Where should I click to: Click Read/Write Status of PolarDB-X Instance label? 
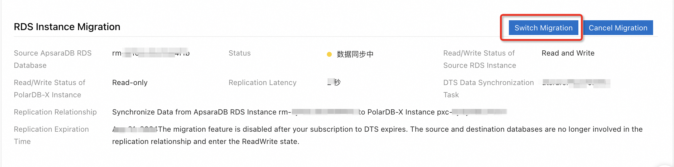click(49, 88)
